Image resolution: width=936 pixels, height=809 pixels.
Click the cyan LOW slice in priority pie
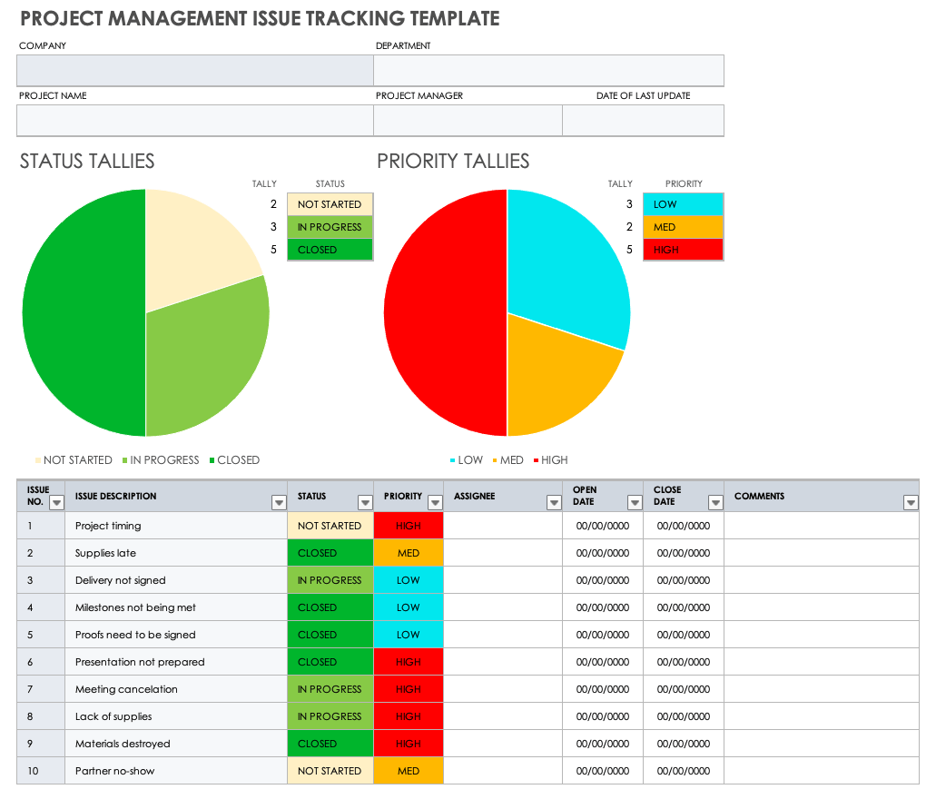tap(563, 263)
